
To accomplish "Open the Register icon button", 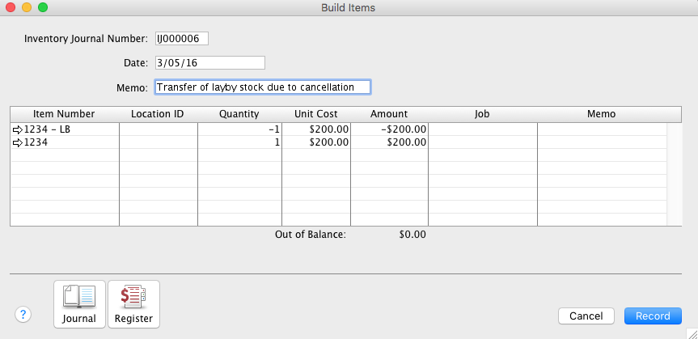I will pos(133,304).
